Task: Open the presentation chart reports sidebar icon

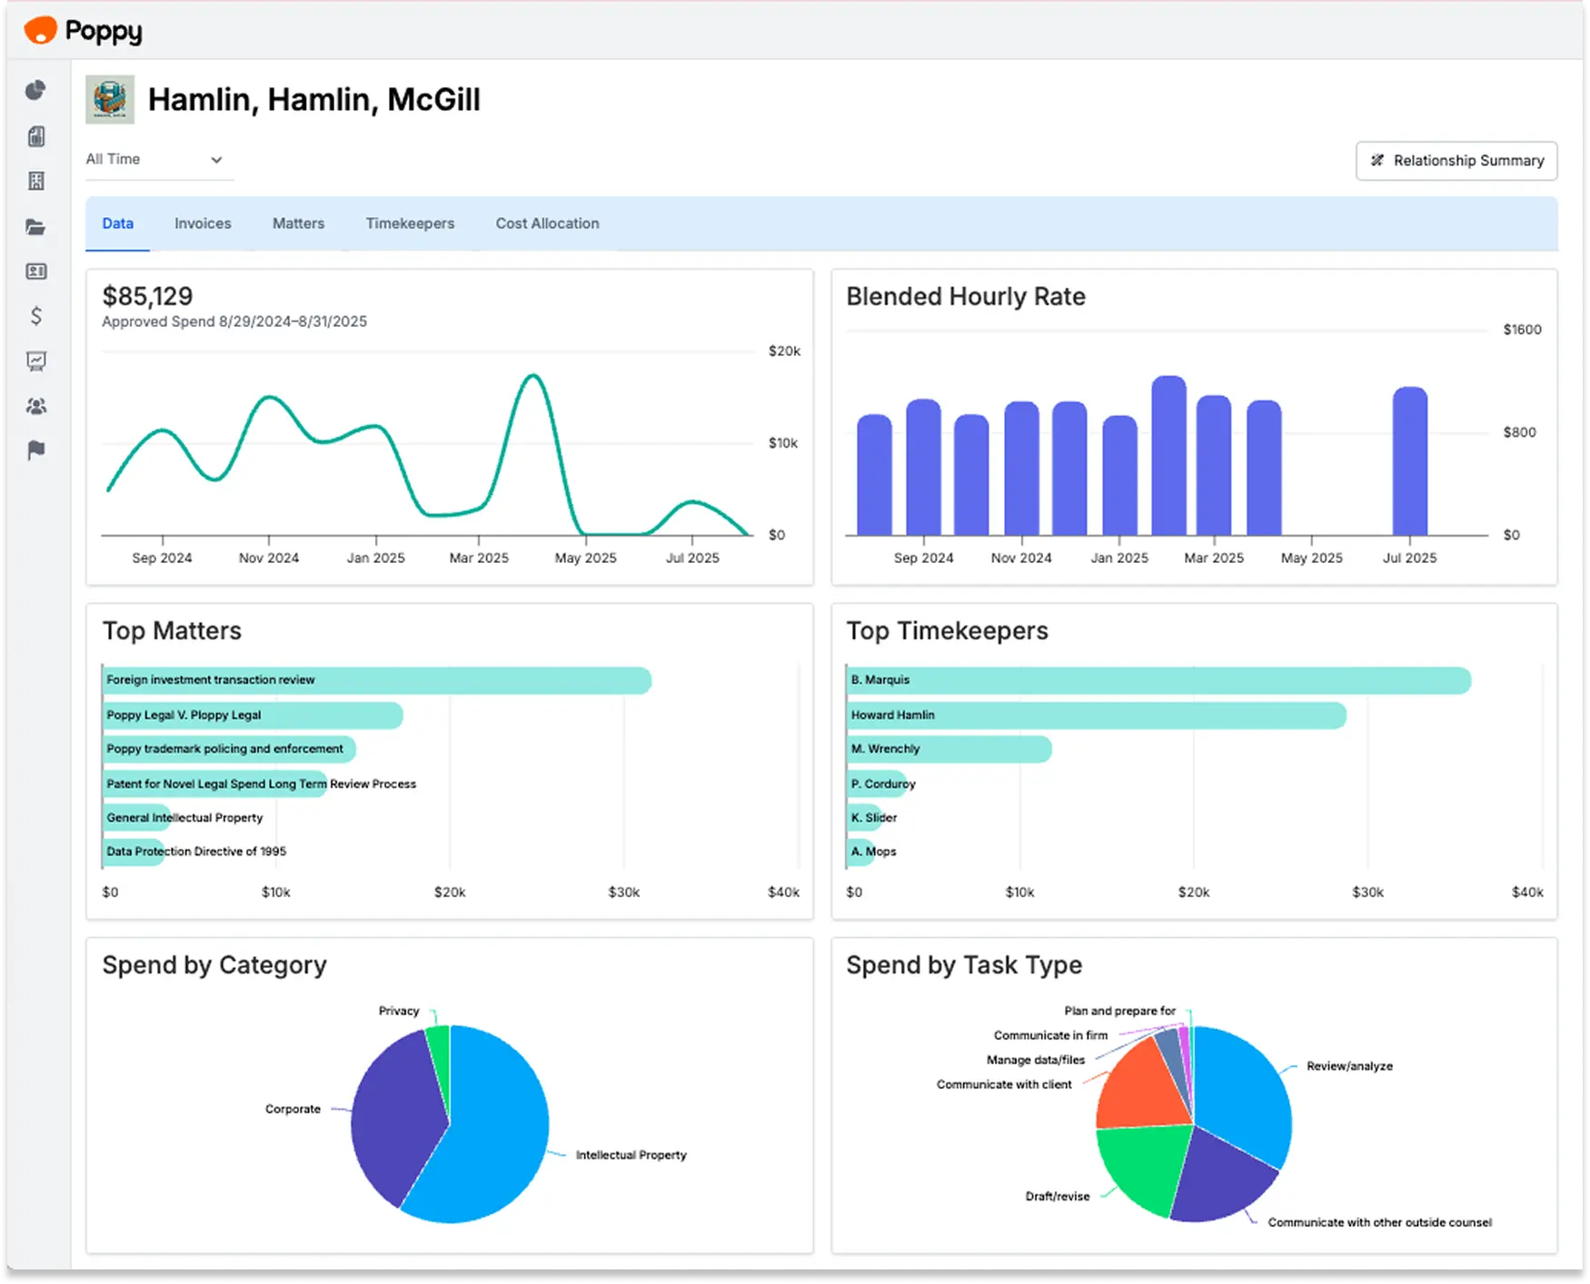Action: pyautogui.click(x=36, y=361)
